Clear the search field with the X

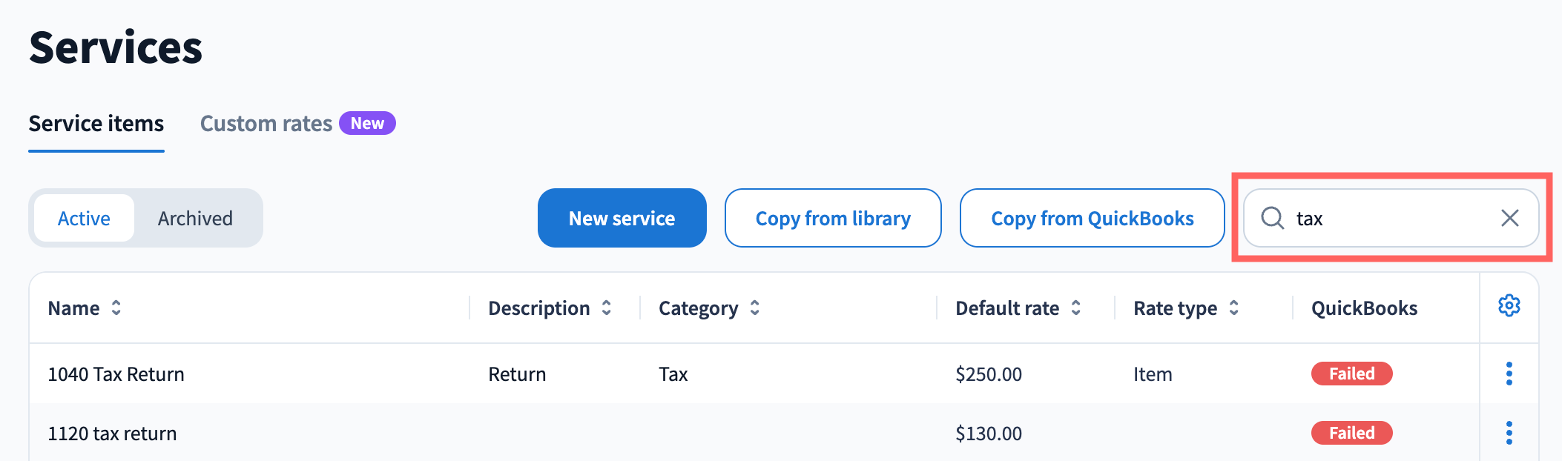pos(1509,218)
